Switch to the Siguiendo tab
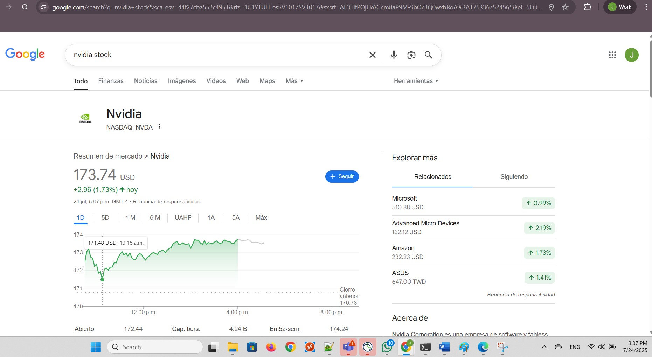The image size is (652, 357). 514,177
